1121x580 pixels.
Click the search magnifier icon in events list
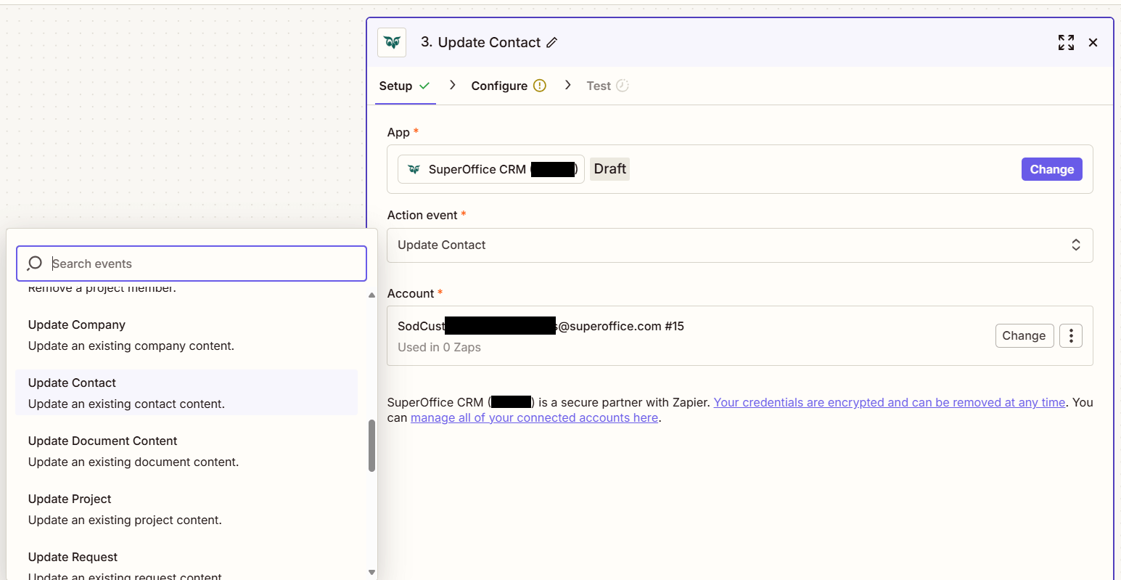pyautogui.click(x=34, y=264)
